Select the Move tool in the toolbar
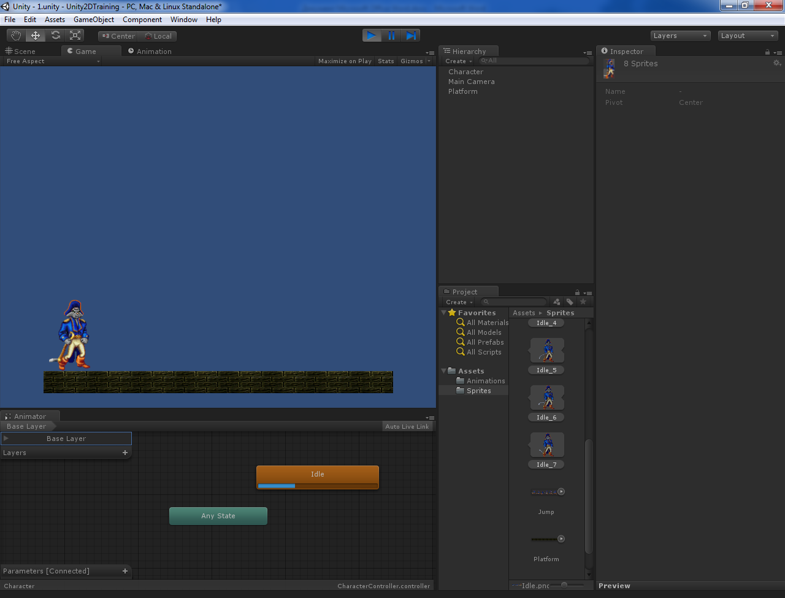Image resolution: width=785 pixels, height=598 pixels. [36, 36]
